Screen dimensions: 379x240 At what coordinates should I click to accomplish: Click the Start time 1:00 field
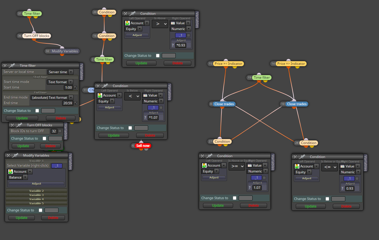click(x=69, y=88)
